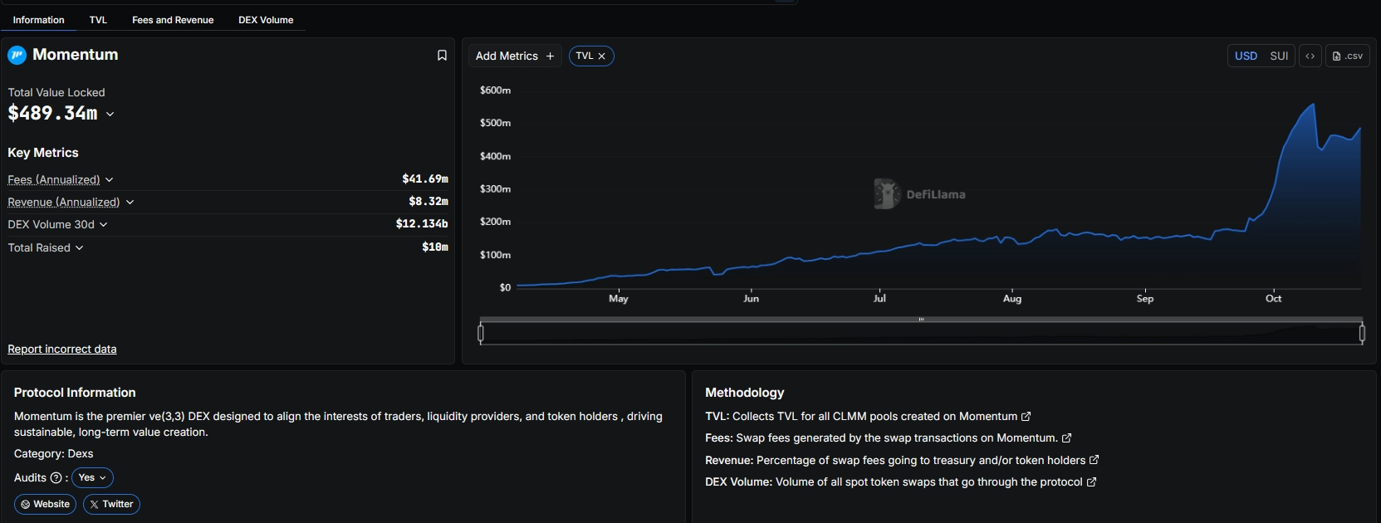Open the DEX Volume tab
1381x523 pixels.
click(266, 20)
